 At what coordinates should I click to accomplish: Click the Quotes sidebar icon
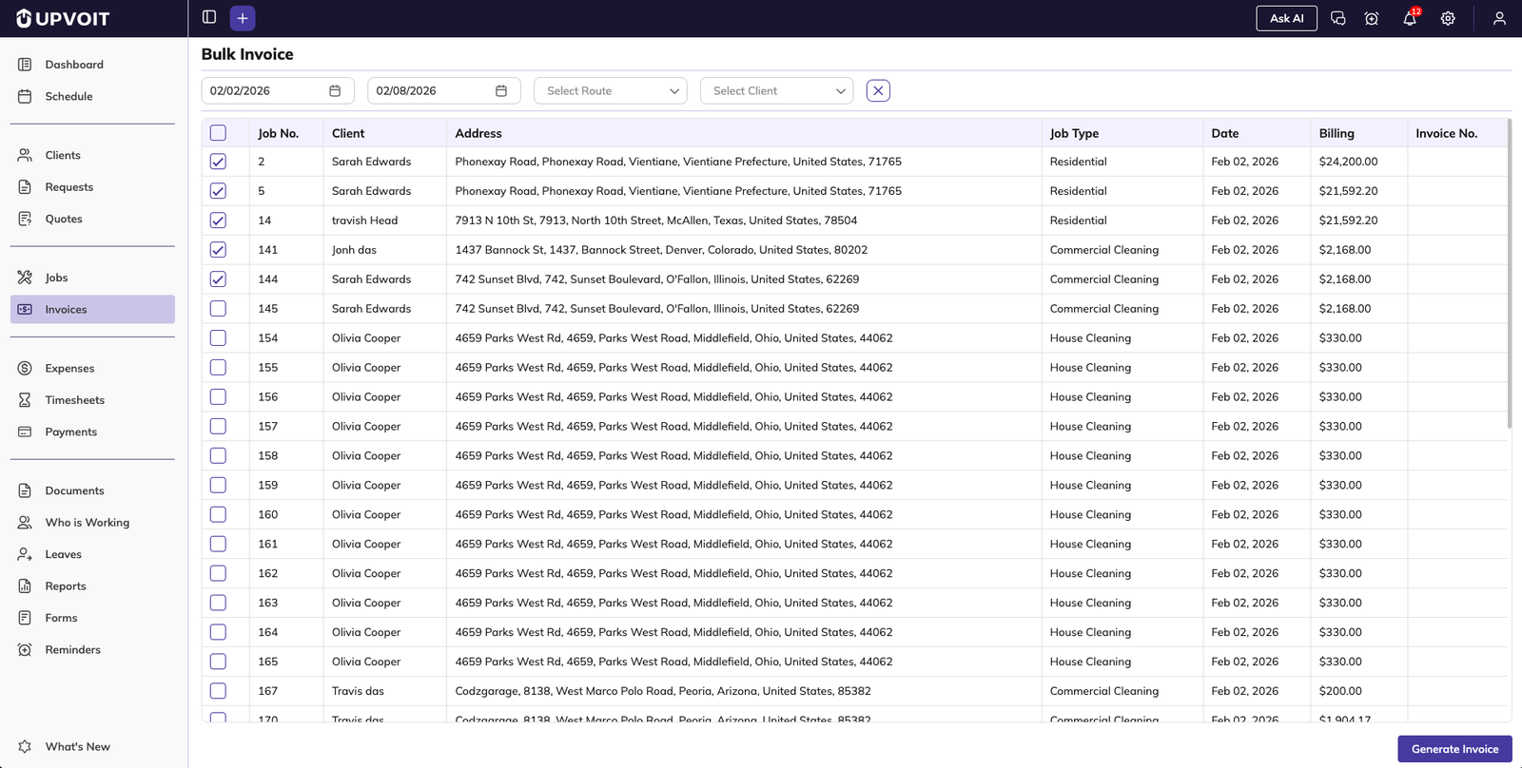point(25,219)
